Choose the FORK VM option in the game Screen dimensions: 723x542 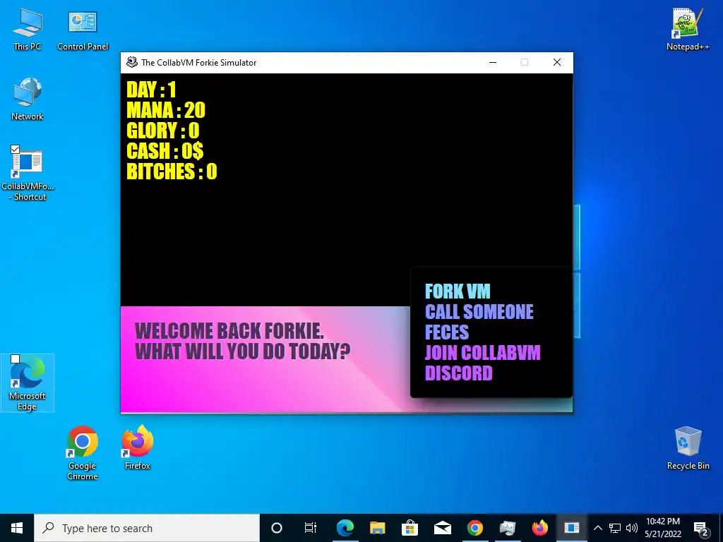tap(457, 291)
